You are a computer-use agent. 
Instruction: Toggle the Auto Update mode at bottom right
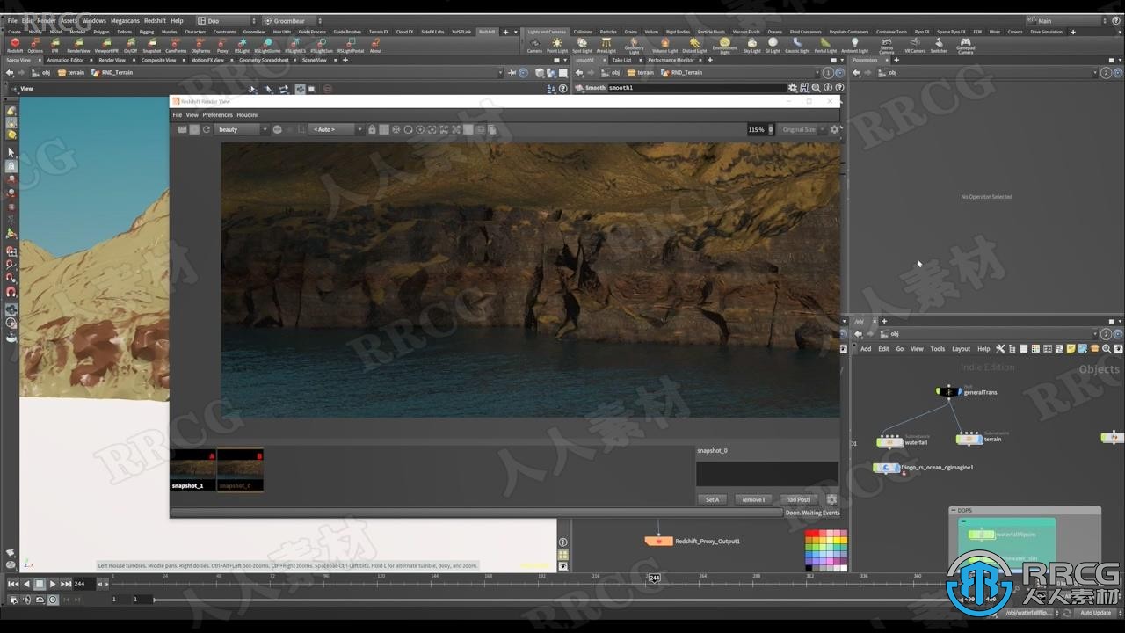click(1095, 613)
